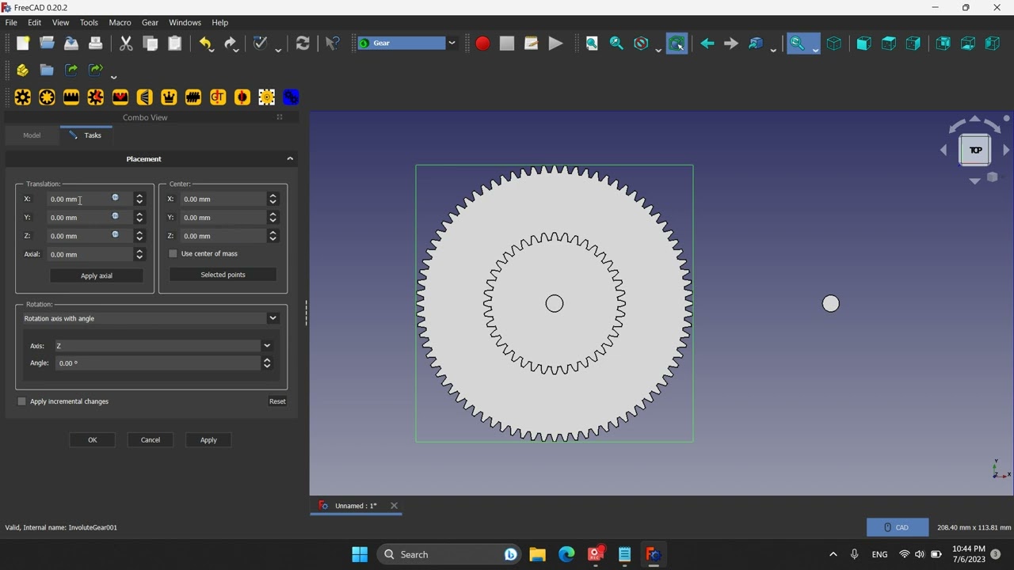
Task: Switch to isometric view cube icon
Action: tap(834, 44)
